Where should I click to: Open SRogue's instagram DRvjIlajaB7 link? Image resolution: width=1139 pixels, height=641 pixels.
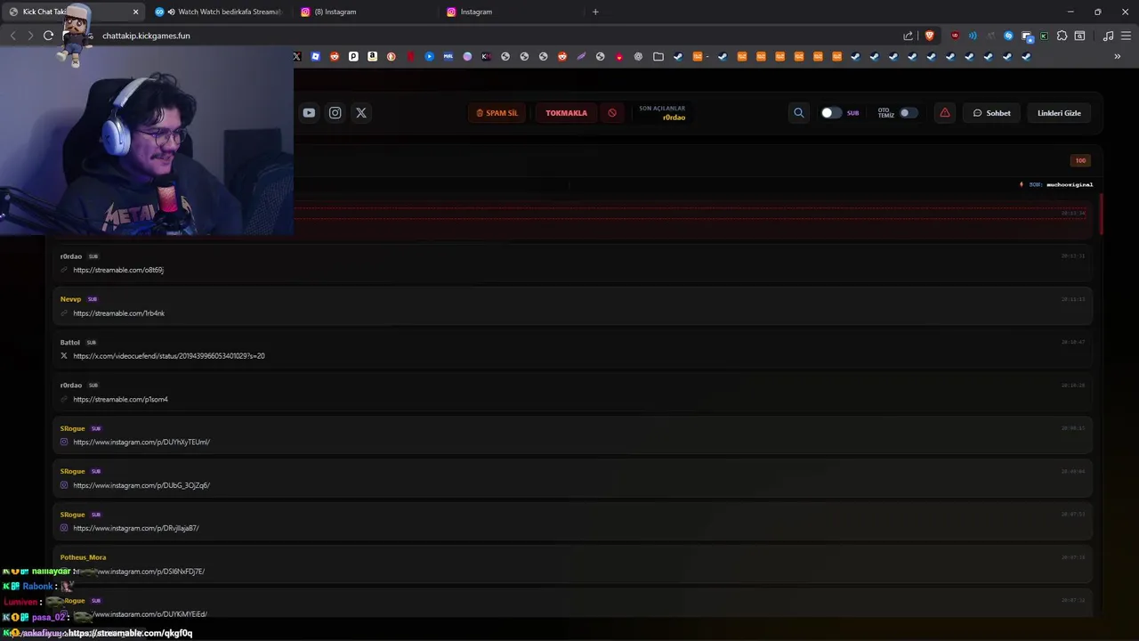(136, 528)
